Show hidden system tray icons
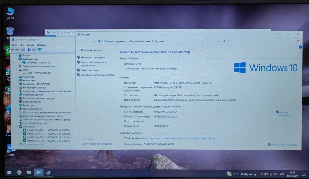309x179 pixels. tap(261, 174)
